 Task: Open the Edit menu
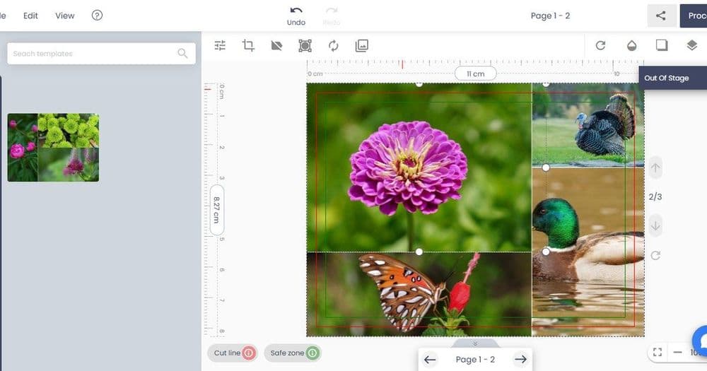tap(30, 16)
